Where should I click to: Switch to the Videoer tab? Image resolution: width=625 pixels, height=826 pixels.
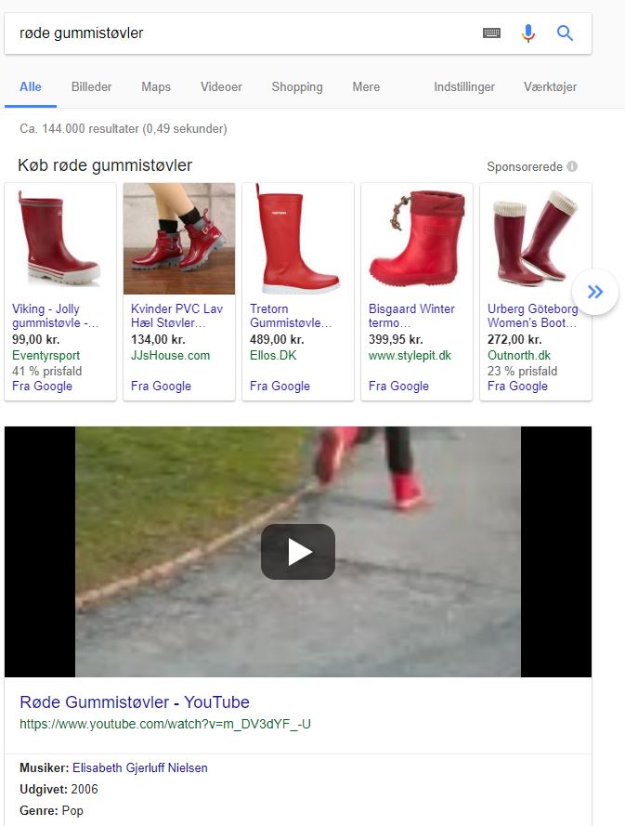pos(221,87)
